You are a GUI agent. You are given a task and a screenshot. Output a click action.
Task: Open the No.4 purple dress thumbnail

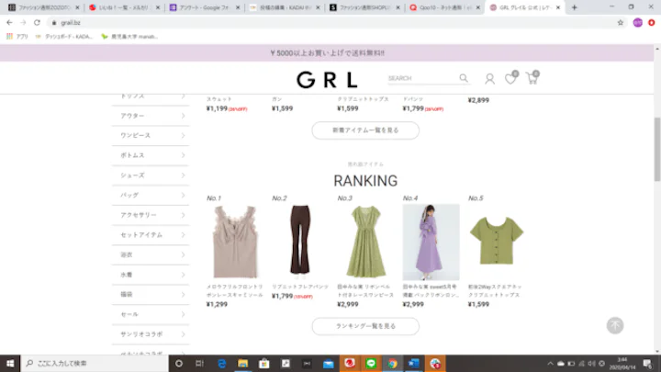[x=431, y=242]
